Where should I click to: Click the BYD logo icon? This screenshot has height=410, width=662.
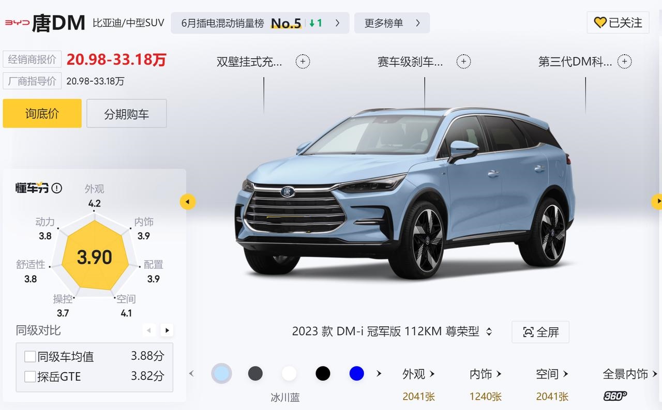pos(17,23)
